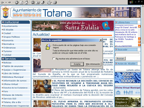
Task: Close the Alerta de seguridad dialog
Action: coord(101,40)
